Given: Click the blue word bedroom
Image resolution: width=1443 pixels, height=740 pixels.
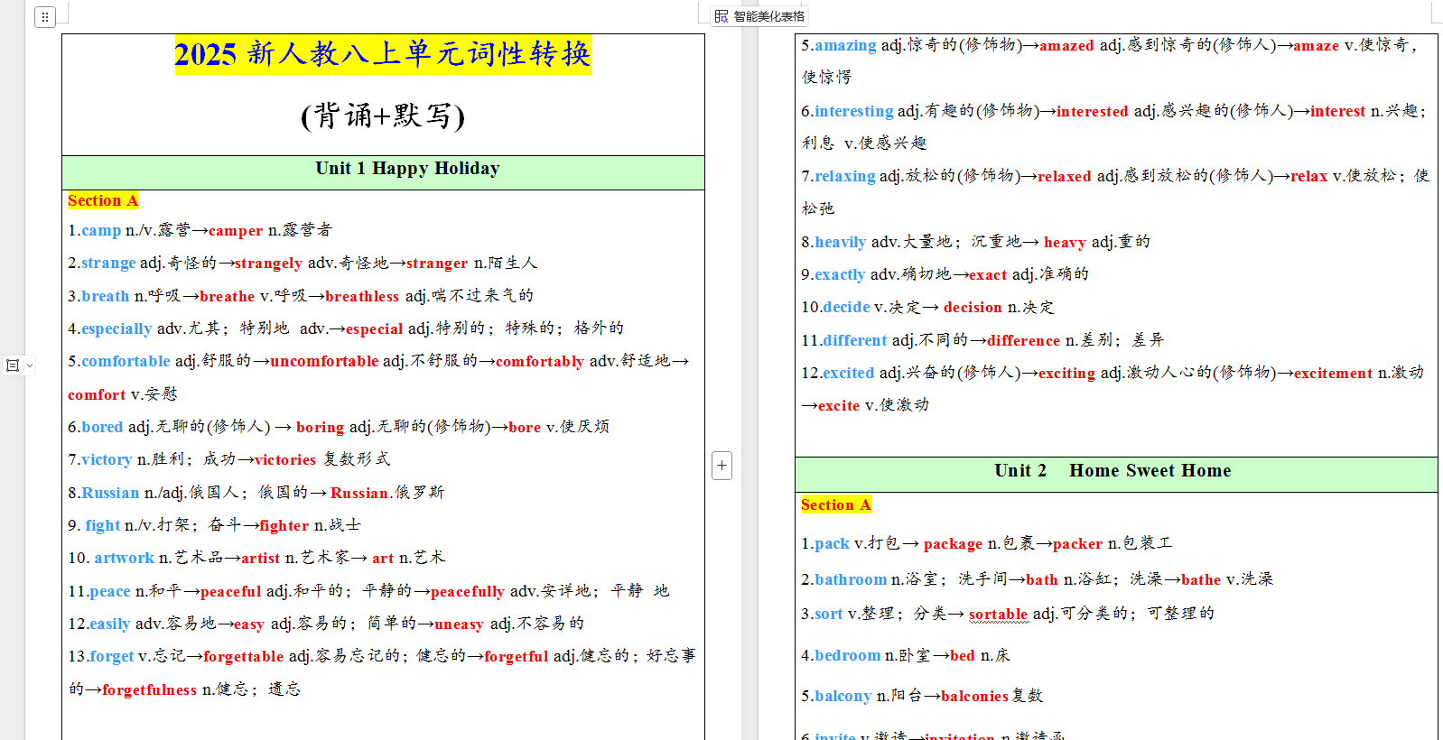Looking at the screenshot, I should [x=847, y=656].
